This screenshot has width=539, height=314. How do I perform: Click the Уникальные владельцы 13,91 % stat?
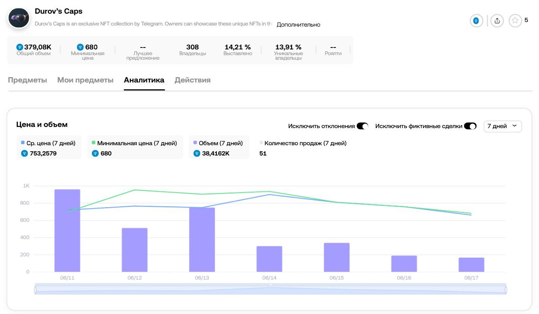(288, 52)
